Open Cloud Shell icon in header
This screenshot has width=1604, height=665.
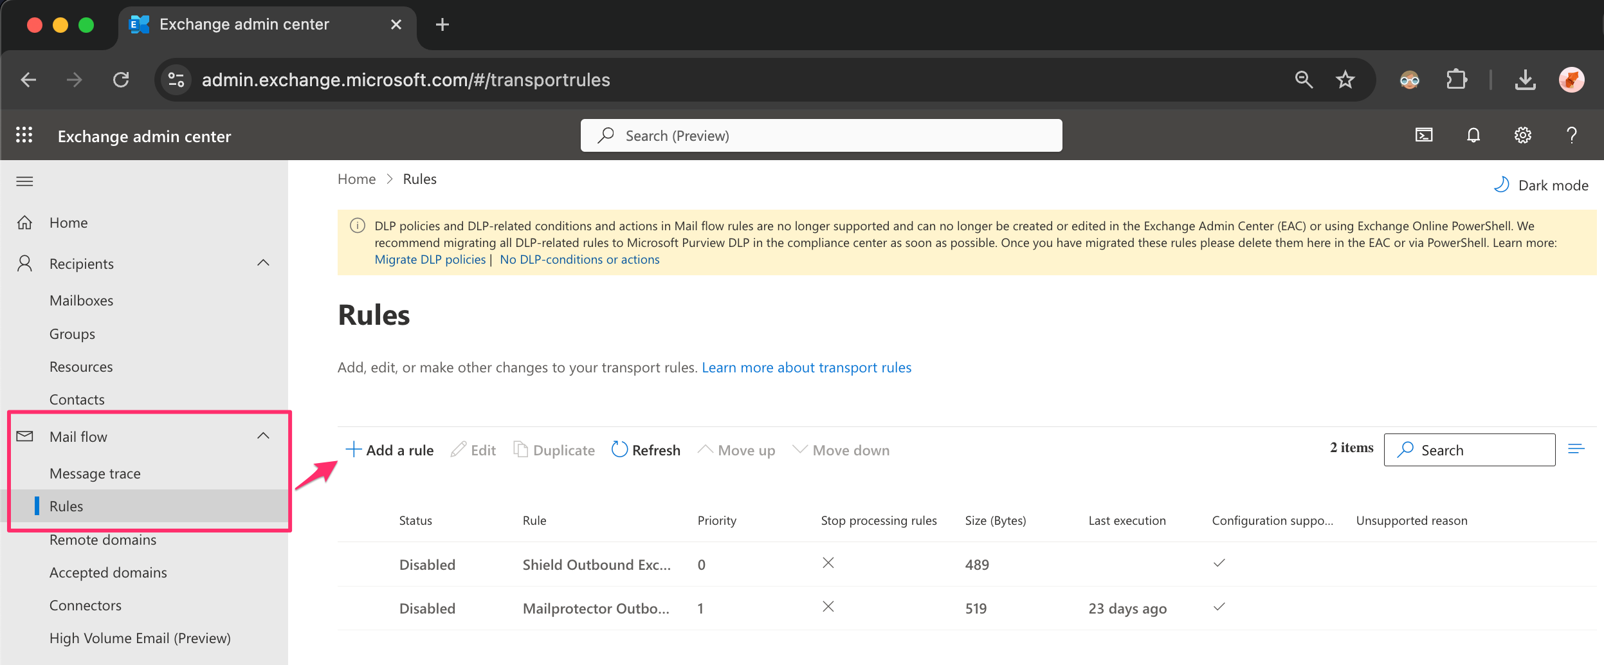point(1424,135)
